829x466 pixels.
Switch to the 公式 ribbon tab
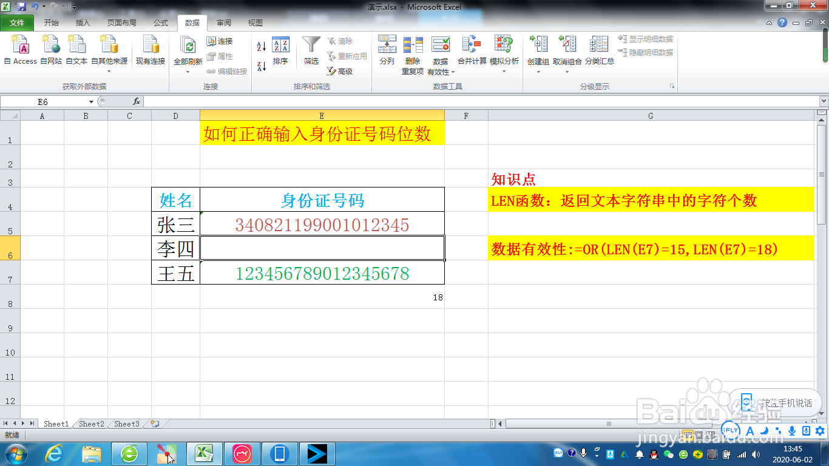click(161, 23)
